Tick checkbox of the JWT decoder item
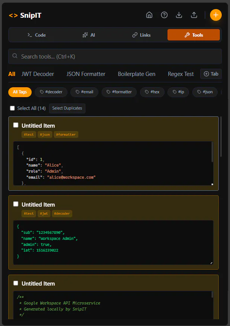 click(x=16, y=204)
